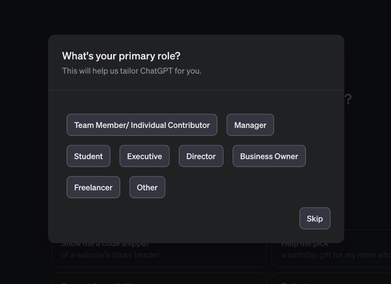This screenshot has width=391, height=284.
Task: Select the Business Owner option
Action: click(x=269, y=156)
